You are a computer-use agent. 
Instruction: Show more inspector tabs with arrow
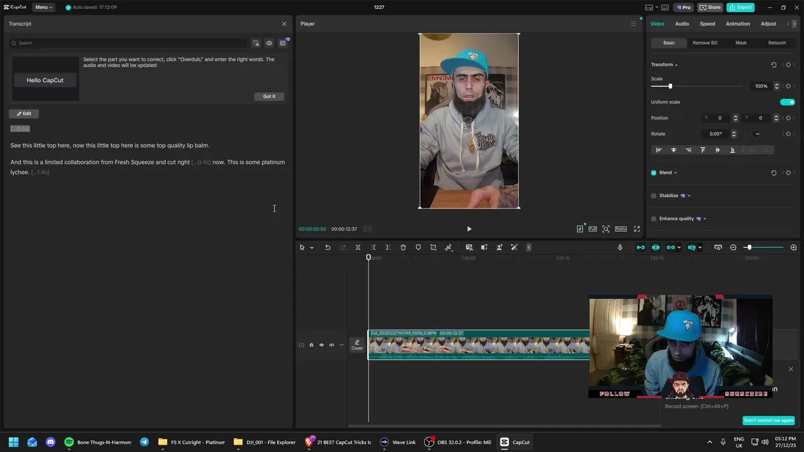coord(794,24)
